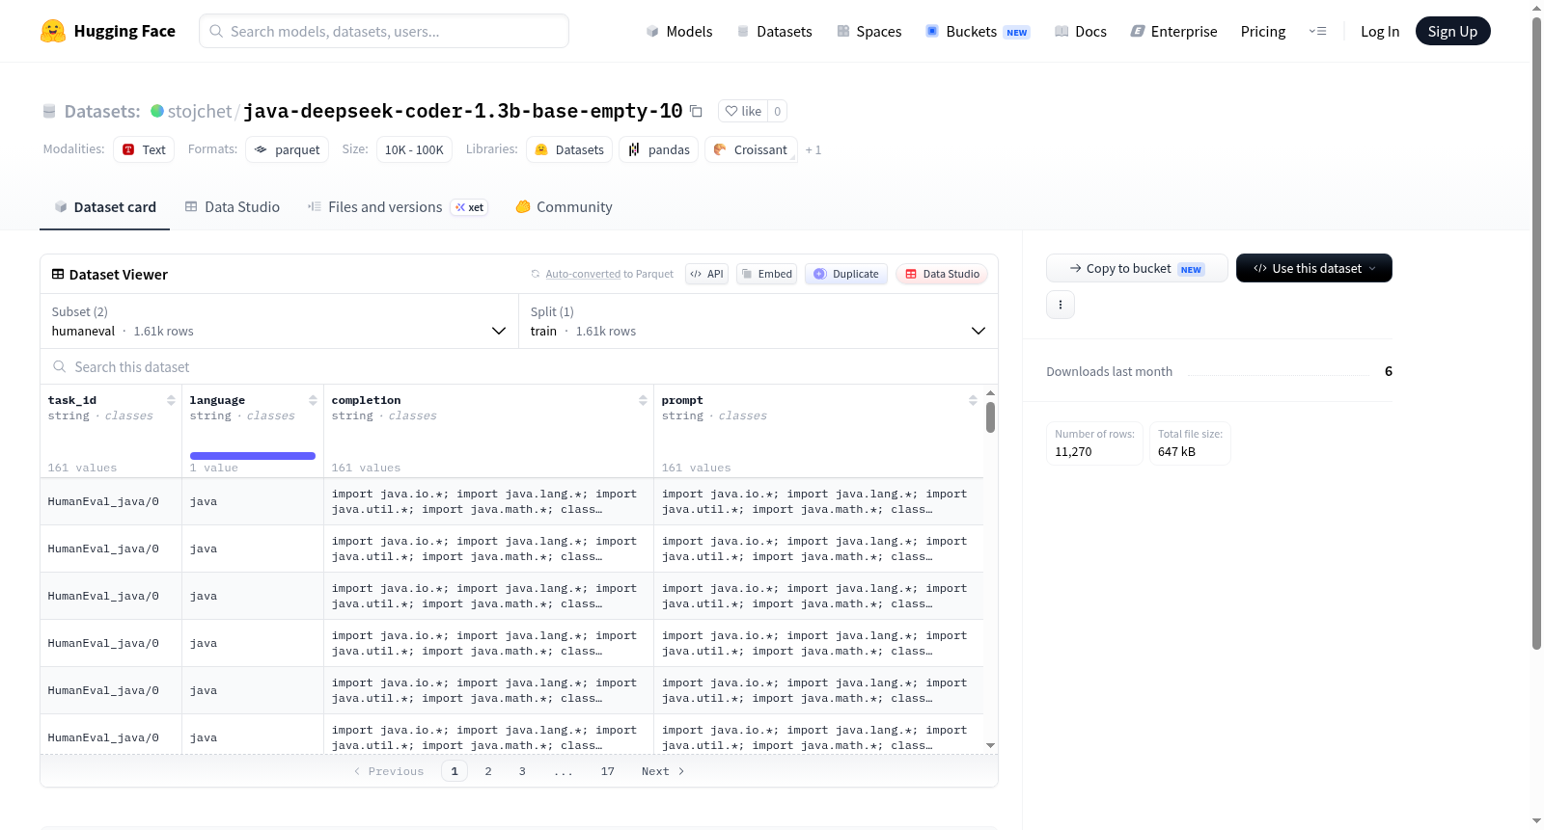
Task: Click the page vertical scrollbar
Action: point(1536,333)
